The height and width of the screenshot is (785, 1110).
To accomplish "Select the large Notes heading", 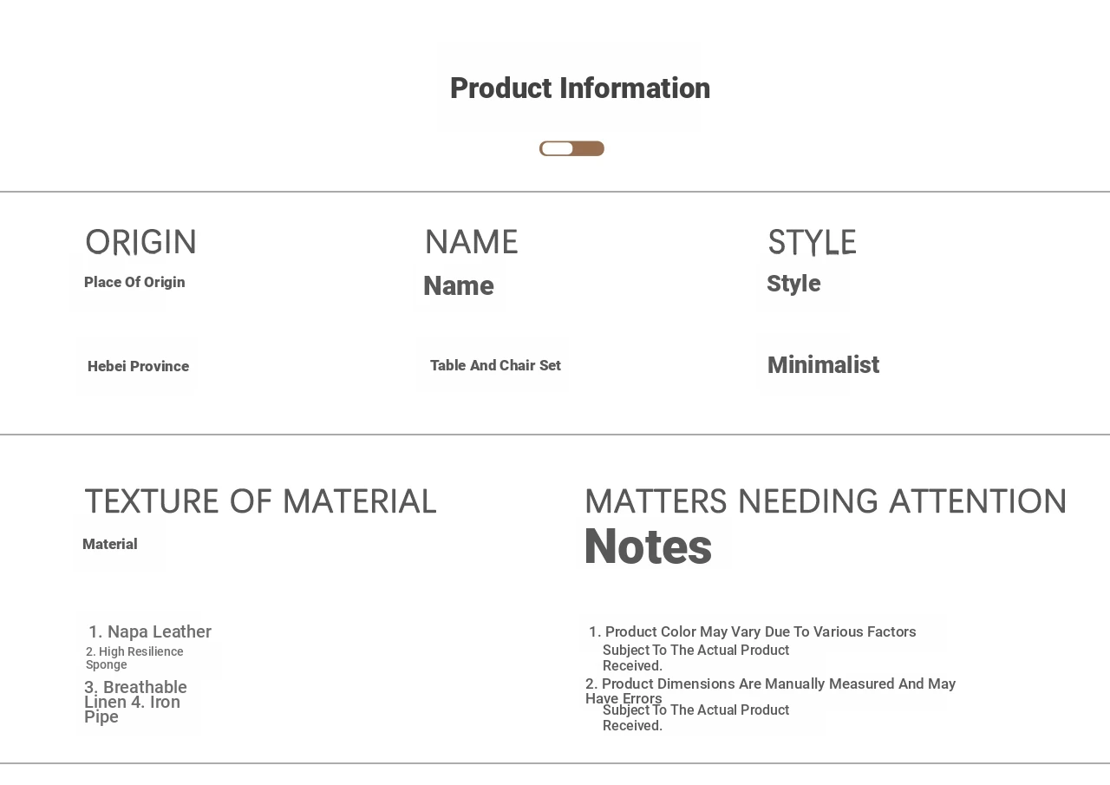I will pos(648,546).
